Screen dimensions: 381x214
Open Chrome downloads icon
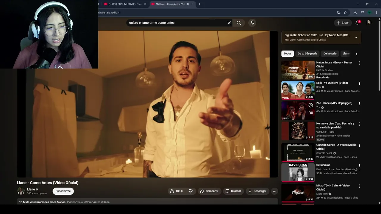355,12
